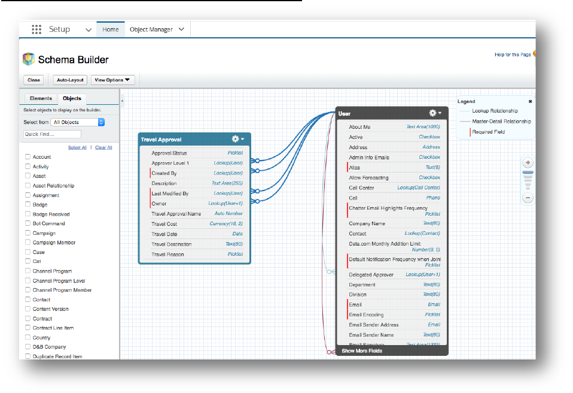573x393 pixels.
Task: Click the Department field in User
Action: point(394,285)
